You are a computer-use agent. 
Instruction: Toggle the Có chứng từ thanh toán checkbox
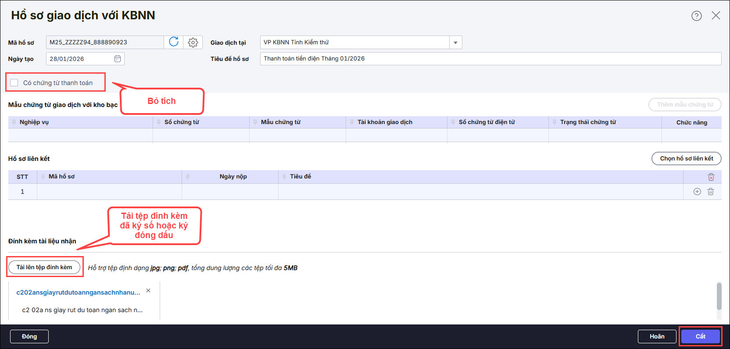14,83
